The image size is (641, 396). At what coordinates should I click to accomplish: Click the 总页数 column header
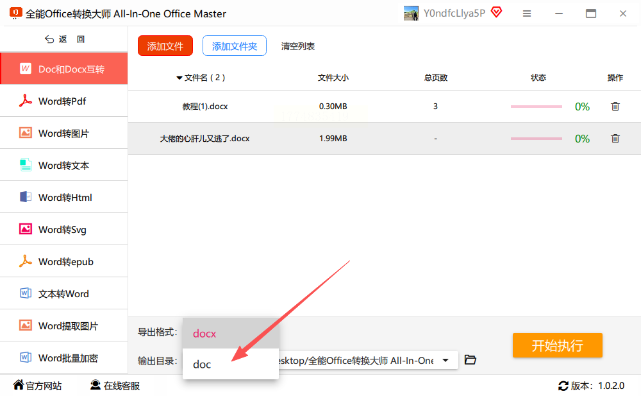click(436, 78)
